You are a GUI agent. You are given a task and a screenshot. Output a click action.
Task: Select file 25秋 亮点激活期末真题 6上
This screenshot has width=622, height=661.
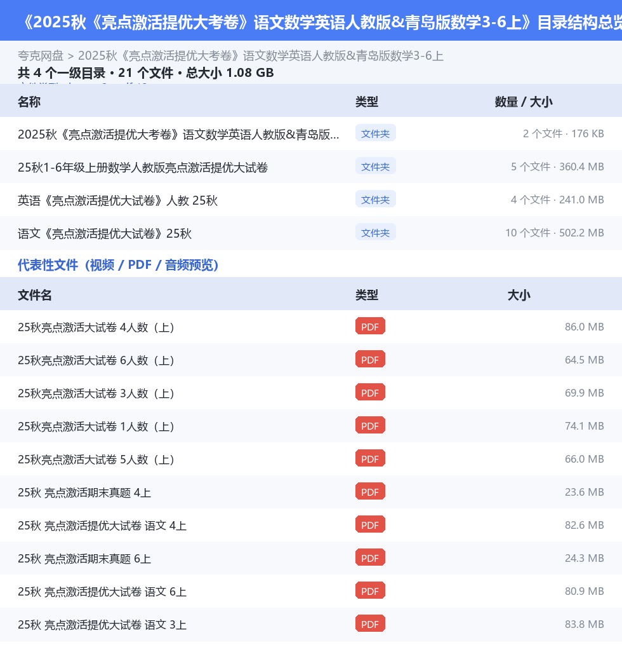click(84, 559)
